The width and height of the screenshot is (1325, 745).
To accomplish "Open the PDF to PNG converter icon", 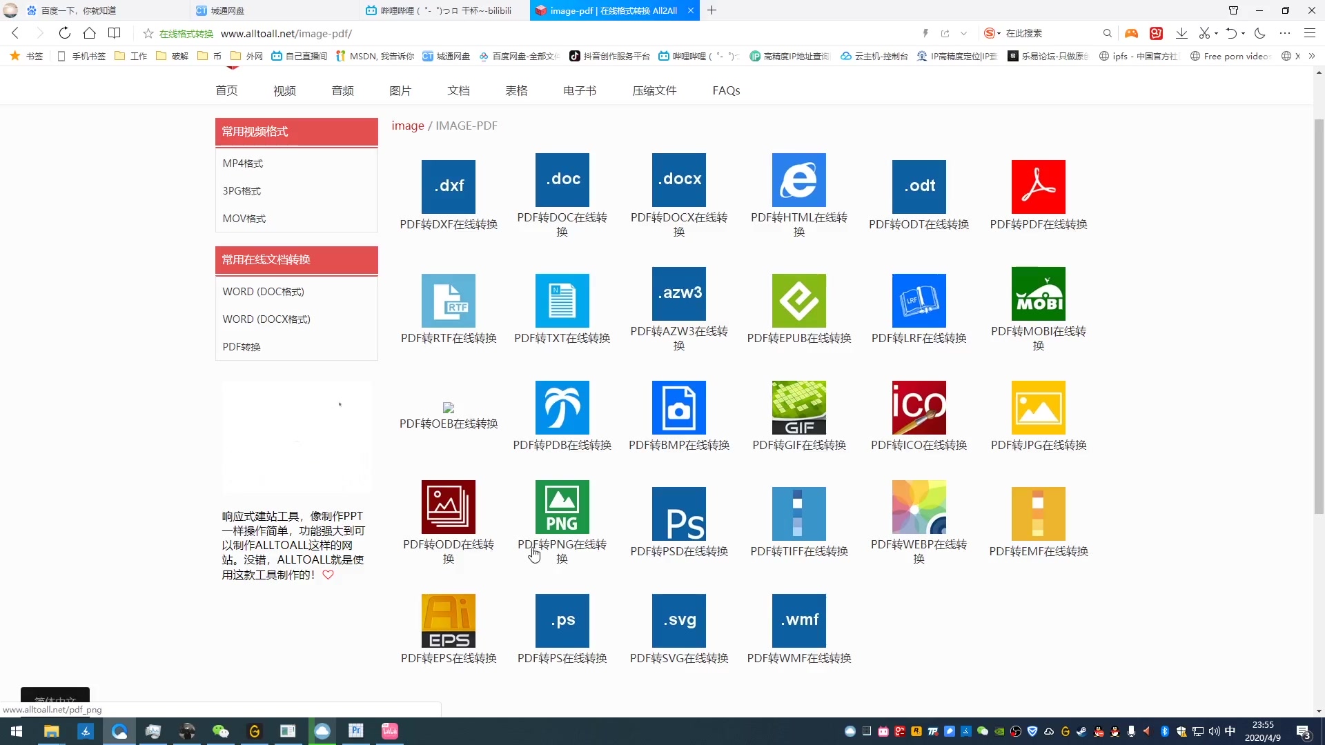I will click(x=562, y=506).
